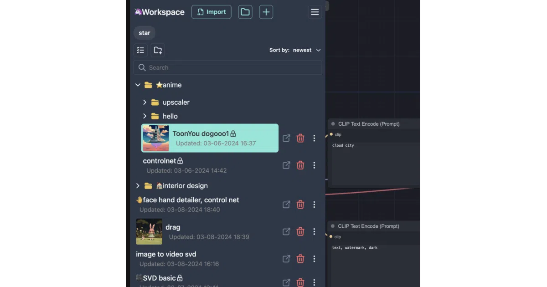Collapse the lower CLIP Text Encode node
547x287 pixels.
[333, 226]
